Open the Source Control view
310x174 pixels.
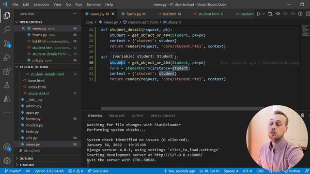point(7,43)
